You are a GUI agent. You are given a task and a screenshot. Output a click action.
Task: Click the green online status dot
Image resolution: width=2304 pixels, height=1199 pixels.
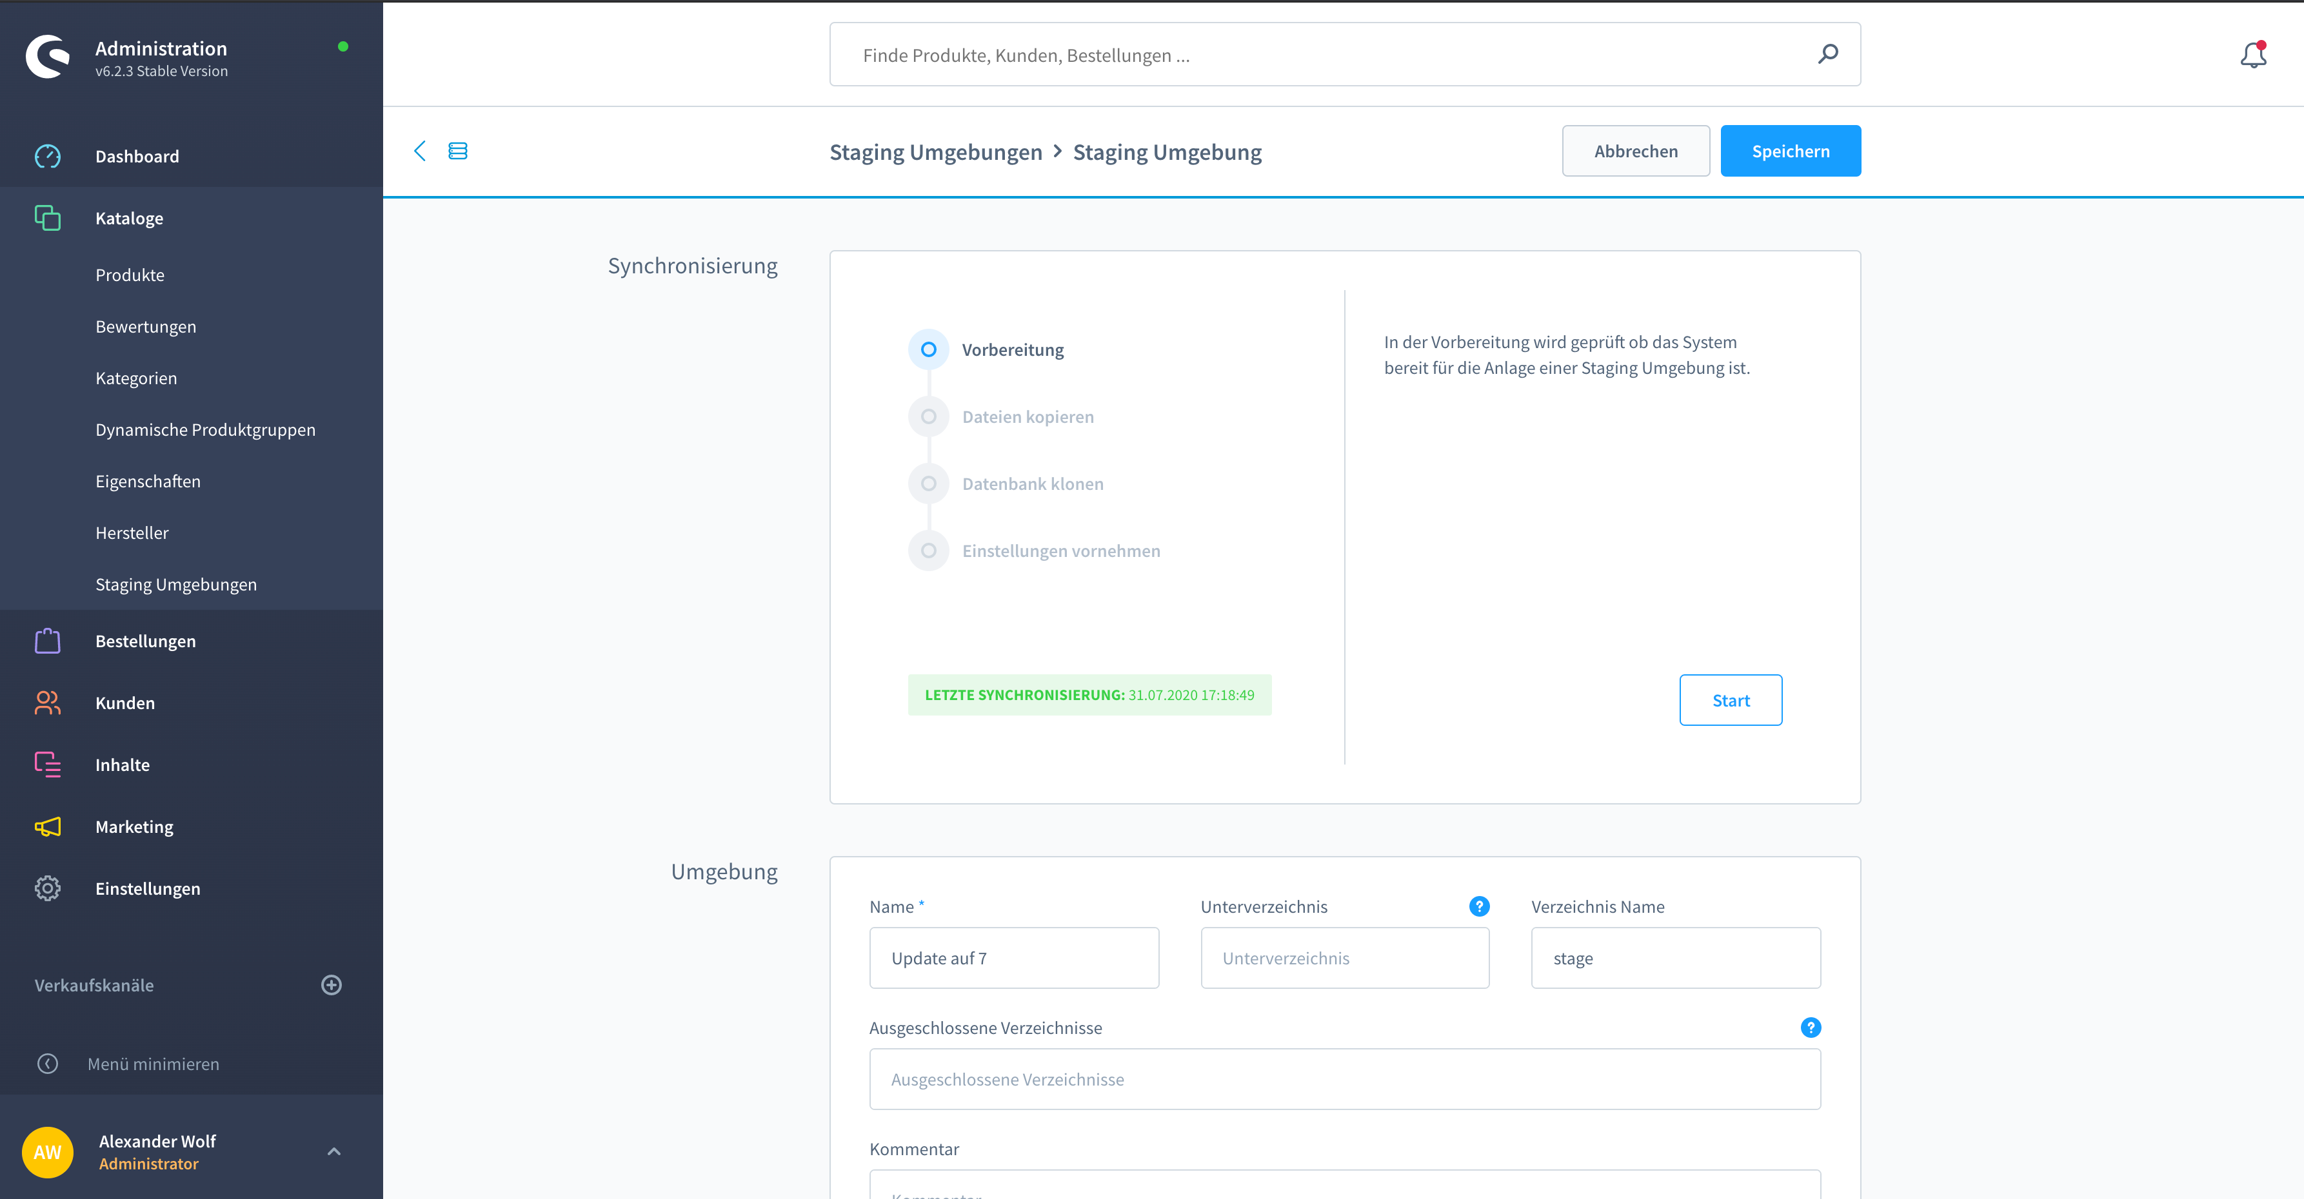[343, 46]
